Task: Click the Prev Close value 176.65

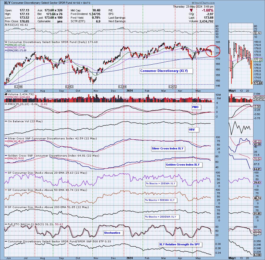Action: pos(24,21)
